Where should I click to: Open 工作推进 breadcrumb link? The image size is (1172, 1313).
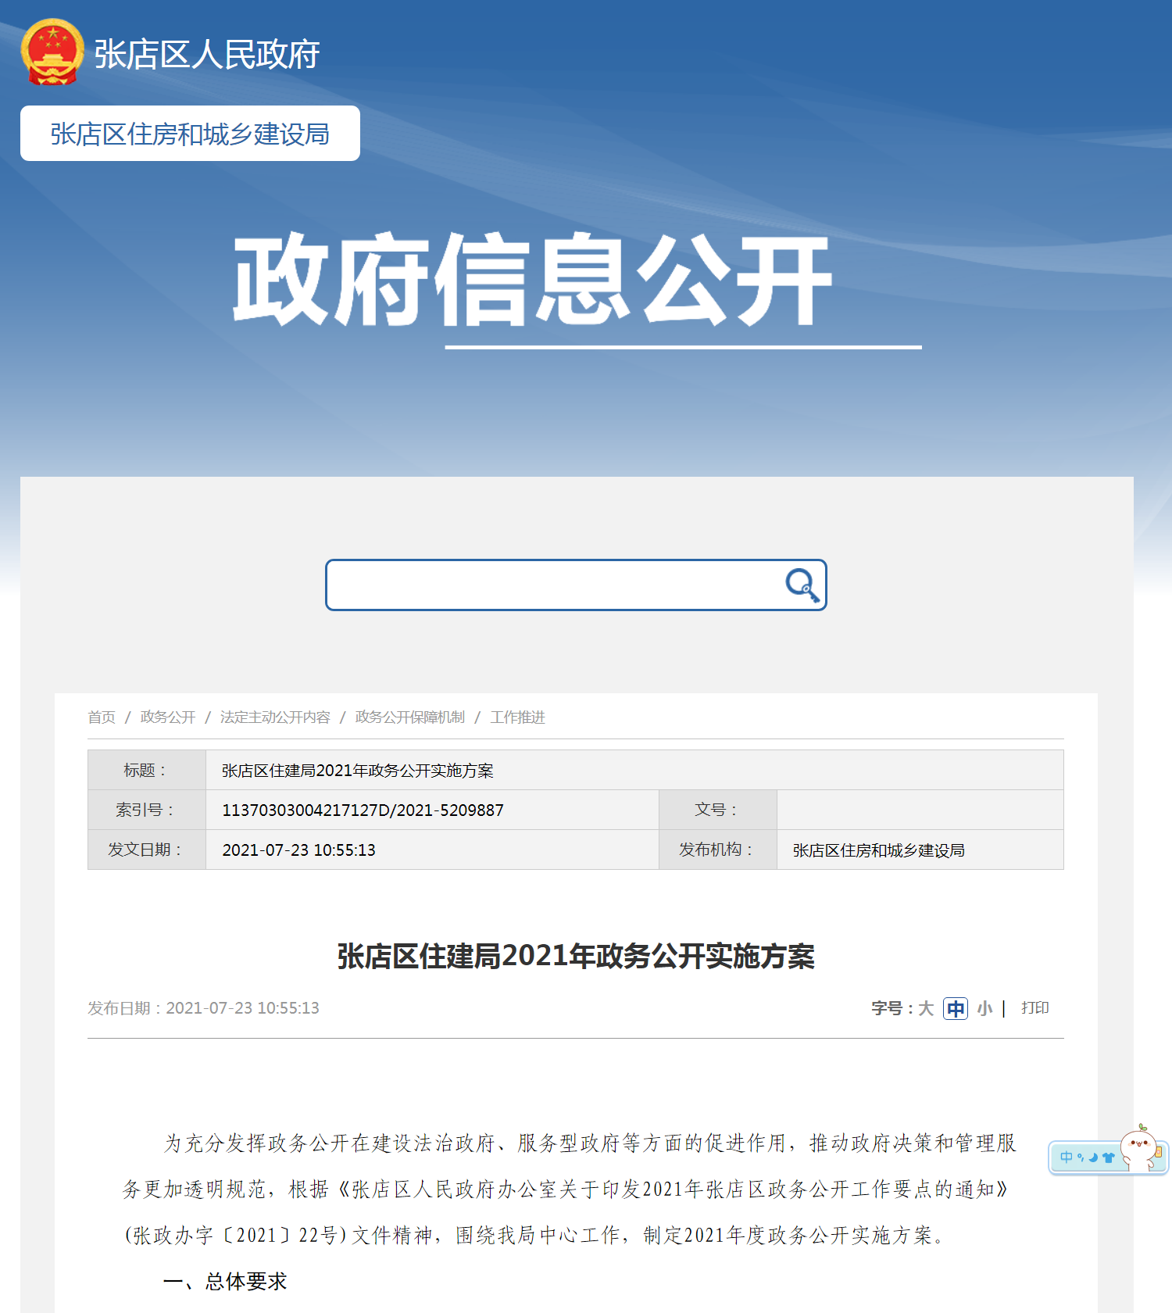point(517,717)
